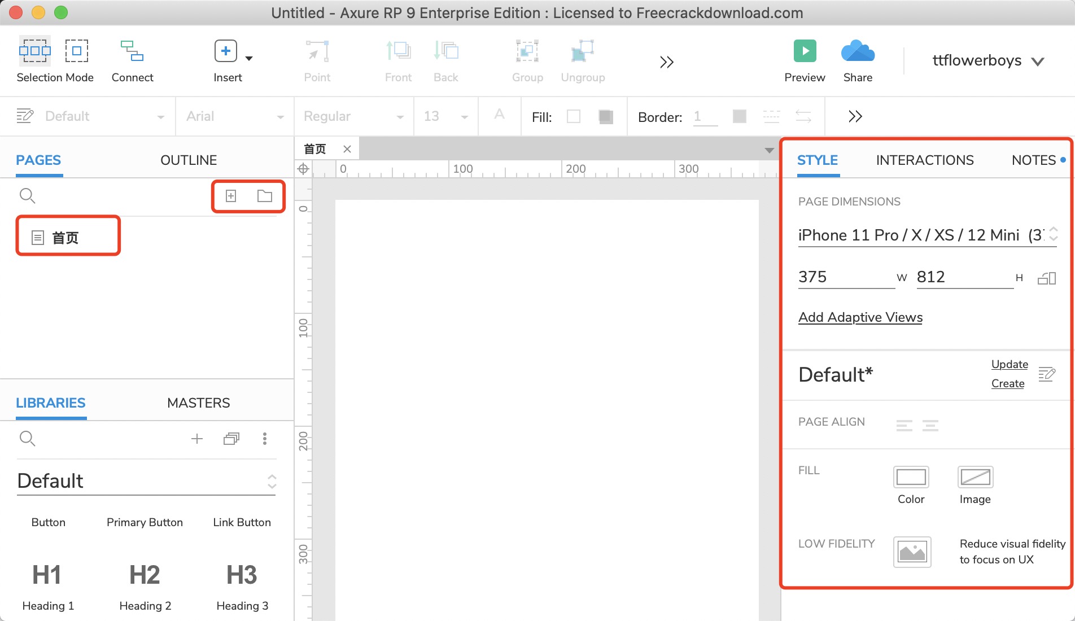Click the Group icon
This screenshot has height=621, width=1075.
527,51
